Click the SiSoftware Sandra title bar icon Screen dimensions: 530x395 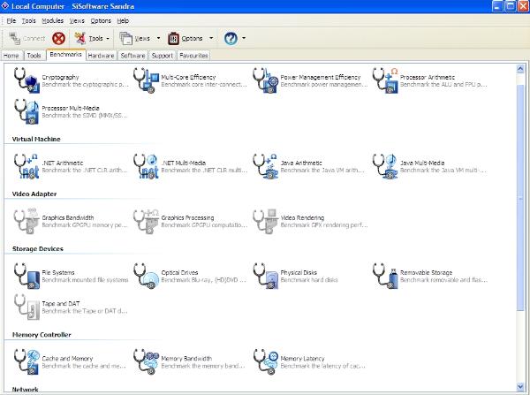pyautogui.click(x=4, y=6)
